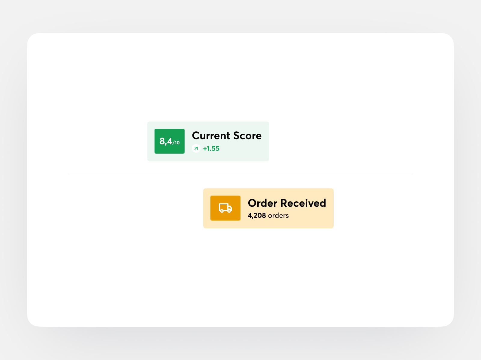Select the /10 suffix on the score
481x360 pixels.
176,143
